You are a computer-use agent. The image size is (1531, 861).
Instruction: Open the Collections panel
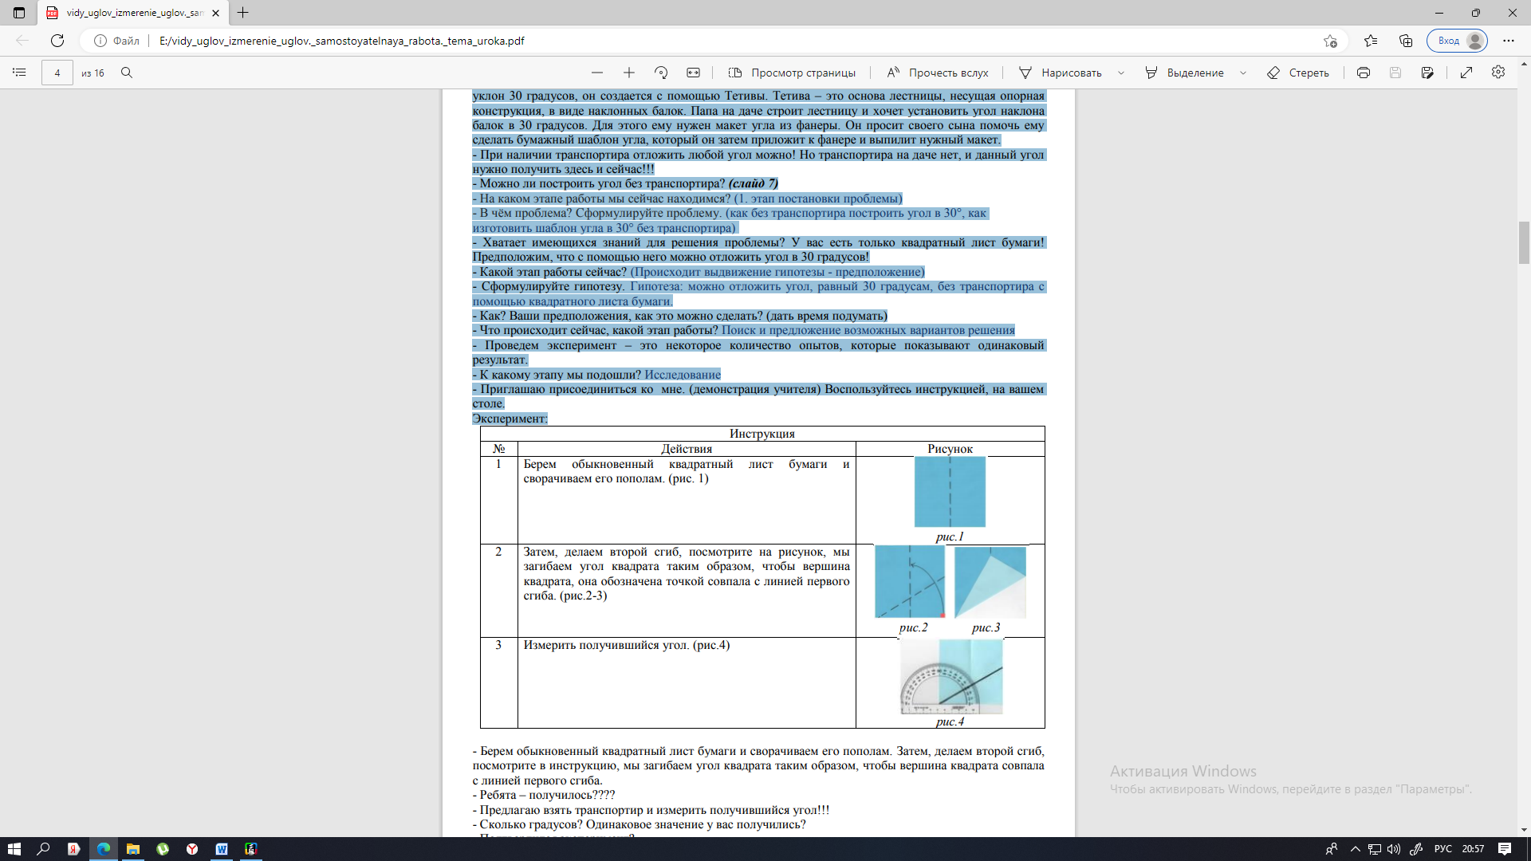[1406, 41]
